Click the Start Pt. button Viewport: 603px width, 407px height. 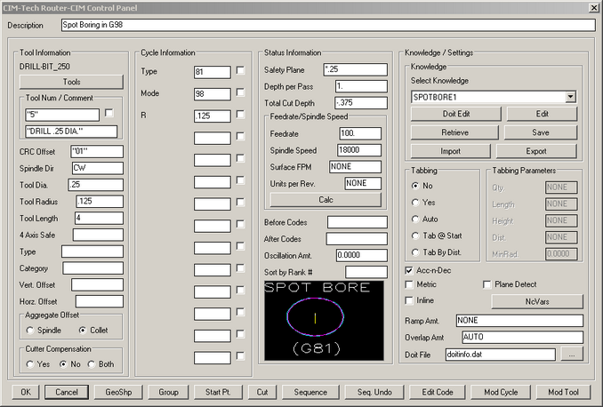pyautogui.click(x=218, y=392)
